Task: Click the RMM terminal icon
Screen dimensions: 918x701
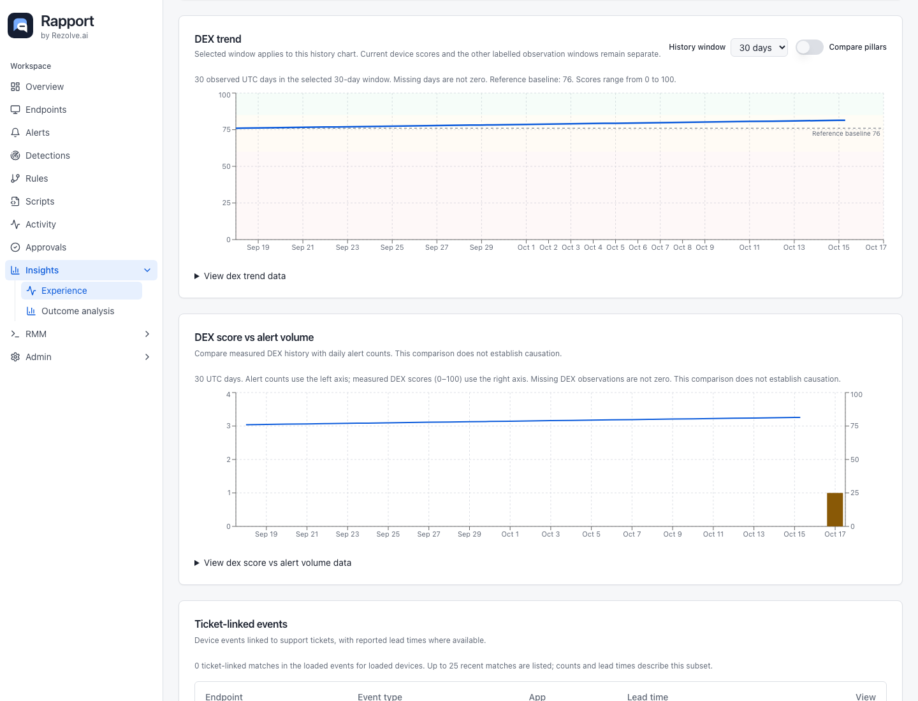Action: pos(15,334)
